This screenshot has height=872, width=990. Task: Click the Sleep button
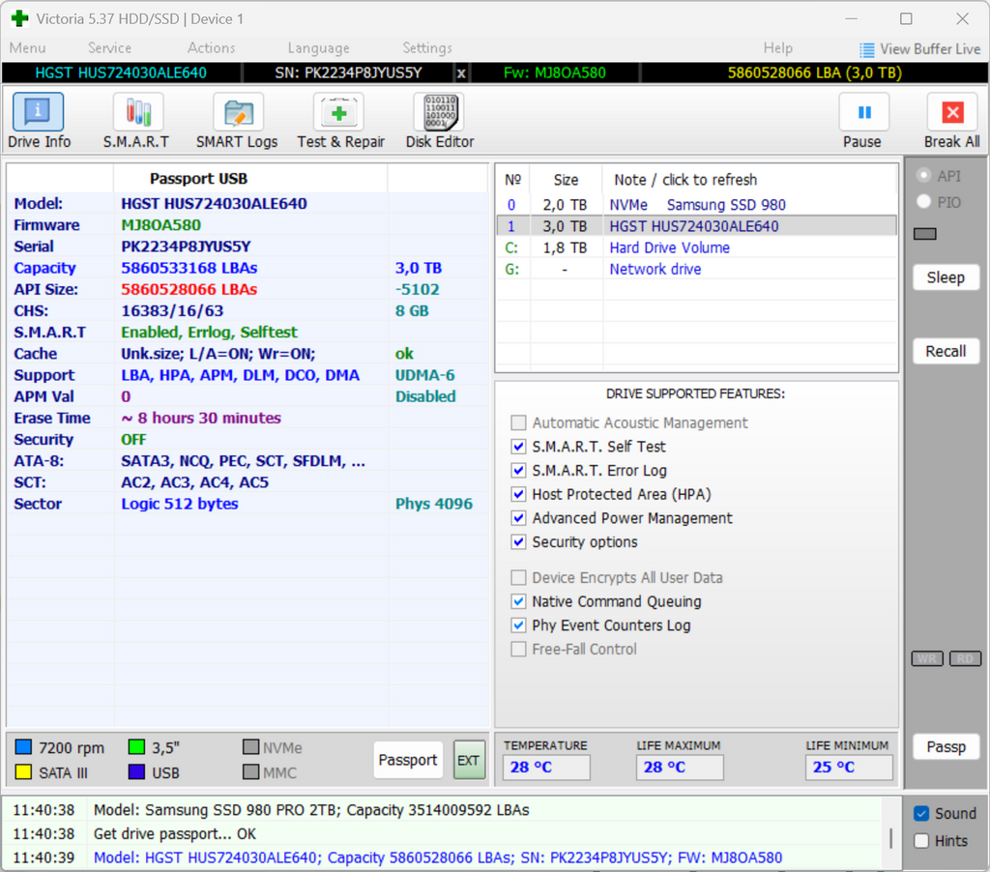[x=946, y=277]
